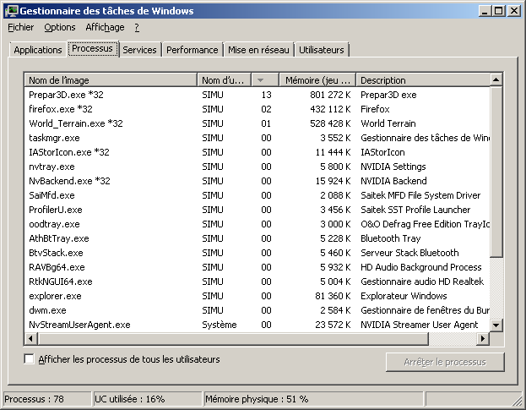
Task: Open the ? help menu
Action: click(137, 28)
